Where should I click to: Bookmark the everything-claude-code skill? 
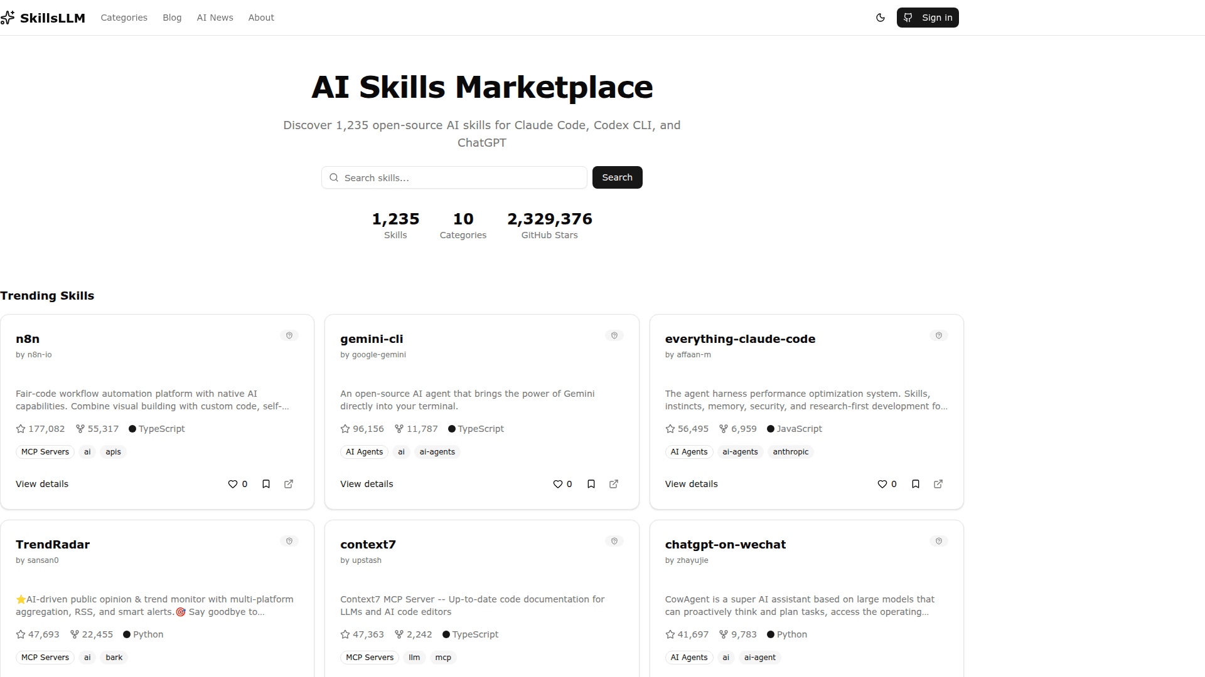(916, 484)
